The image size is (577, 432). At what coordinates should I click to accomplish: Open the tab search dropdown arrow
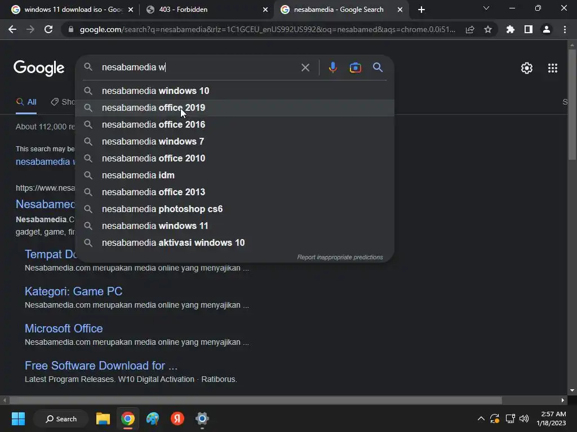[x=486, y=8]
